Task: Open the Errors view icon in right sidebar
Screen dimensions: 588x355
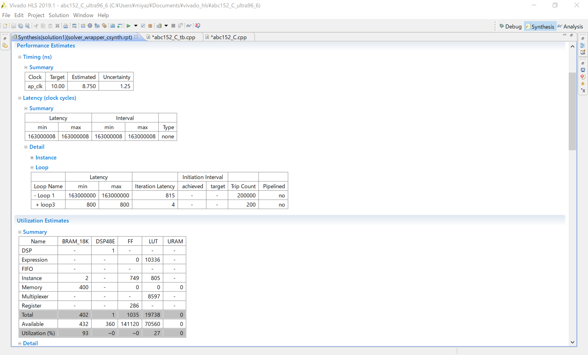Action: point(583,77)
